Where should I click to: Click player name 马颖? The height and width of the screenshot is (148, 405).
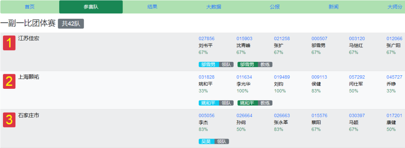[x=354, y=123]
